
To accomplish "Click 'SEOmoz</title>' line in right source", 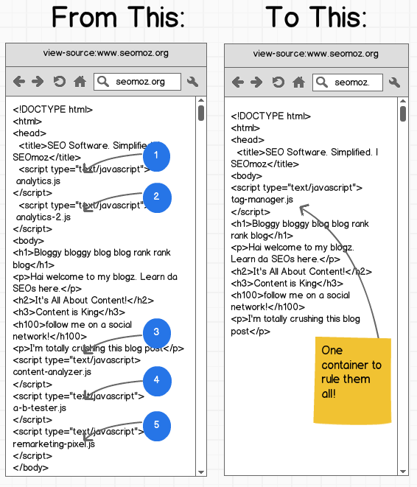I will (x=264, y=164).
